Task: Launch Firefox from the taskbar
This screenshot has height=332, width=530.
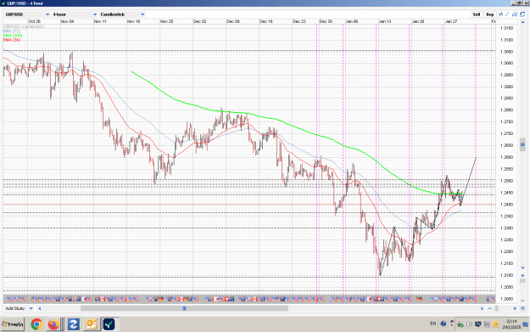Action: click(x=53, y=324)
